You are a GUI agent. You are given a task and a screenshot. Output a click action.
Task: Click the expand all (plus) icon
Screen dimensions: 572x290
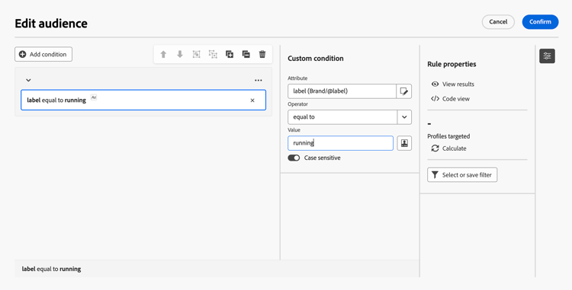230,54
